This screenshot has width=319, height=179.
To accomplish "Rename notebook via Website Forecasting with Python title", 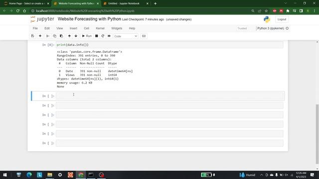I will point(89,19).
